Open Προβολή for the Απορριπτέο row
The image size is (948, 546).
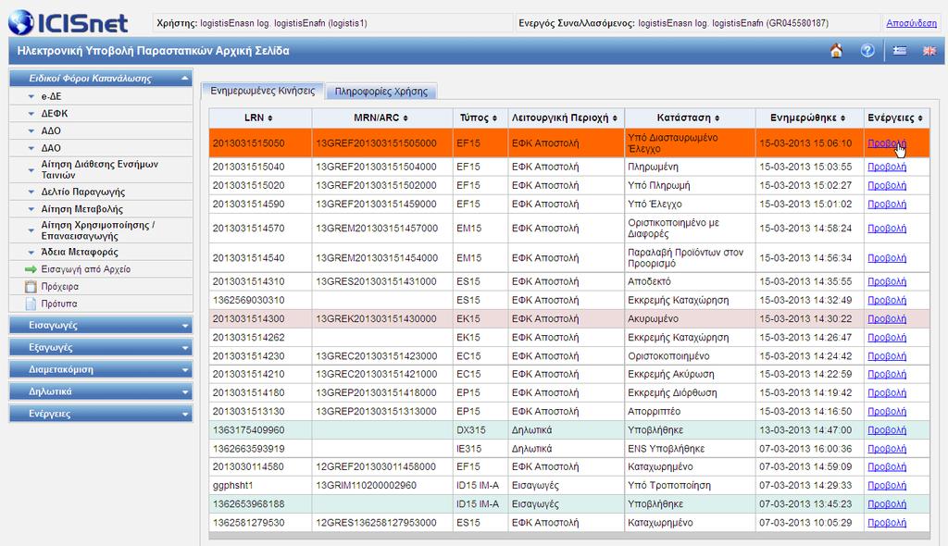886,411
